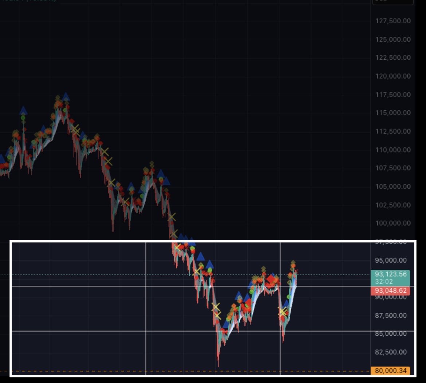
Task: Select the 110,000.00 price scale value
Action: point(393,150)
